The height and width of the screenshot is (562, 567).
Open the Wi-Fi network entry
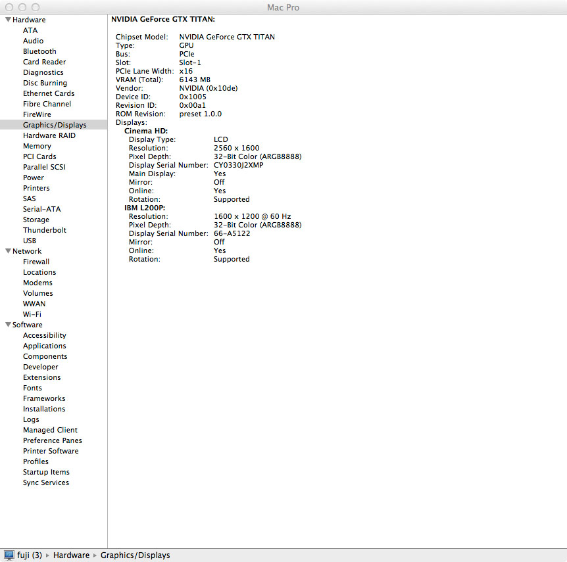[32, 314]
